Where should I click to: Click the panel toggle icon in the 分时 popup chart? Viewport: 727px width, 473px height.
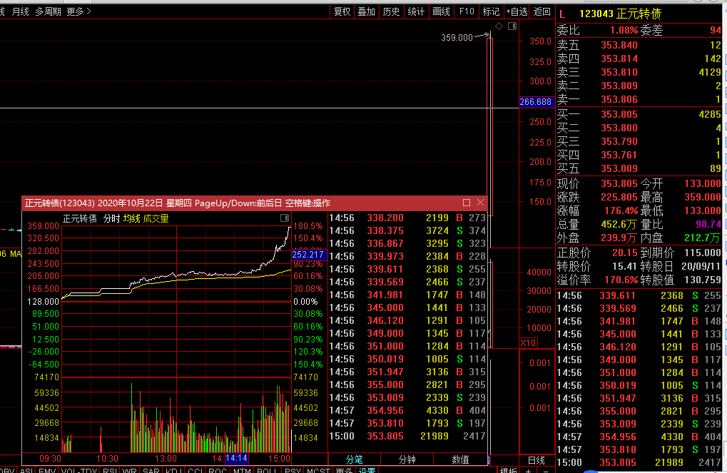[x=285, y=218]
